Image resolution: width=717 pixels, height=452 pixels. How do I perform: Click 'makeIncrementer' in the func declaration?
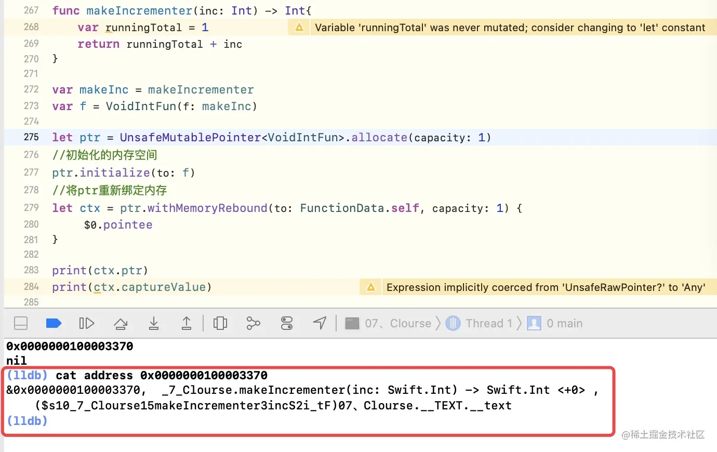tap(139, 10)
